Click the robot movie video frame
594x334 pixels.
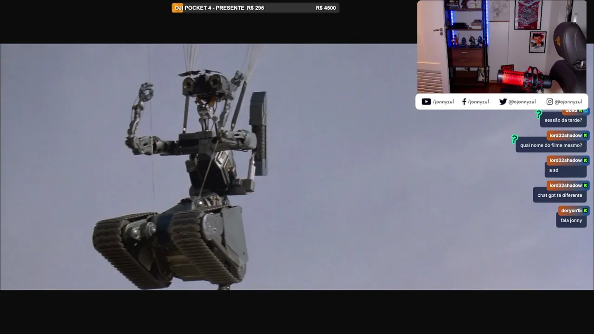297,167
